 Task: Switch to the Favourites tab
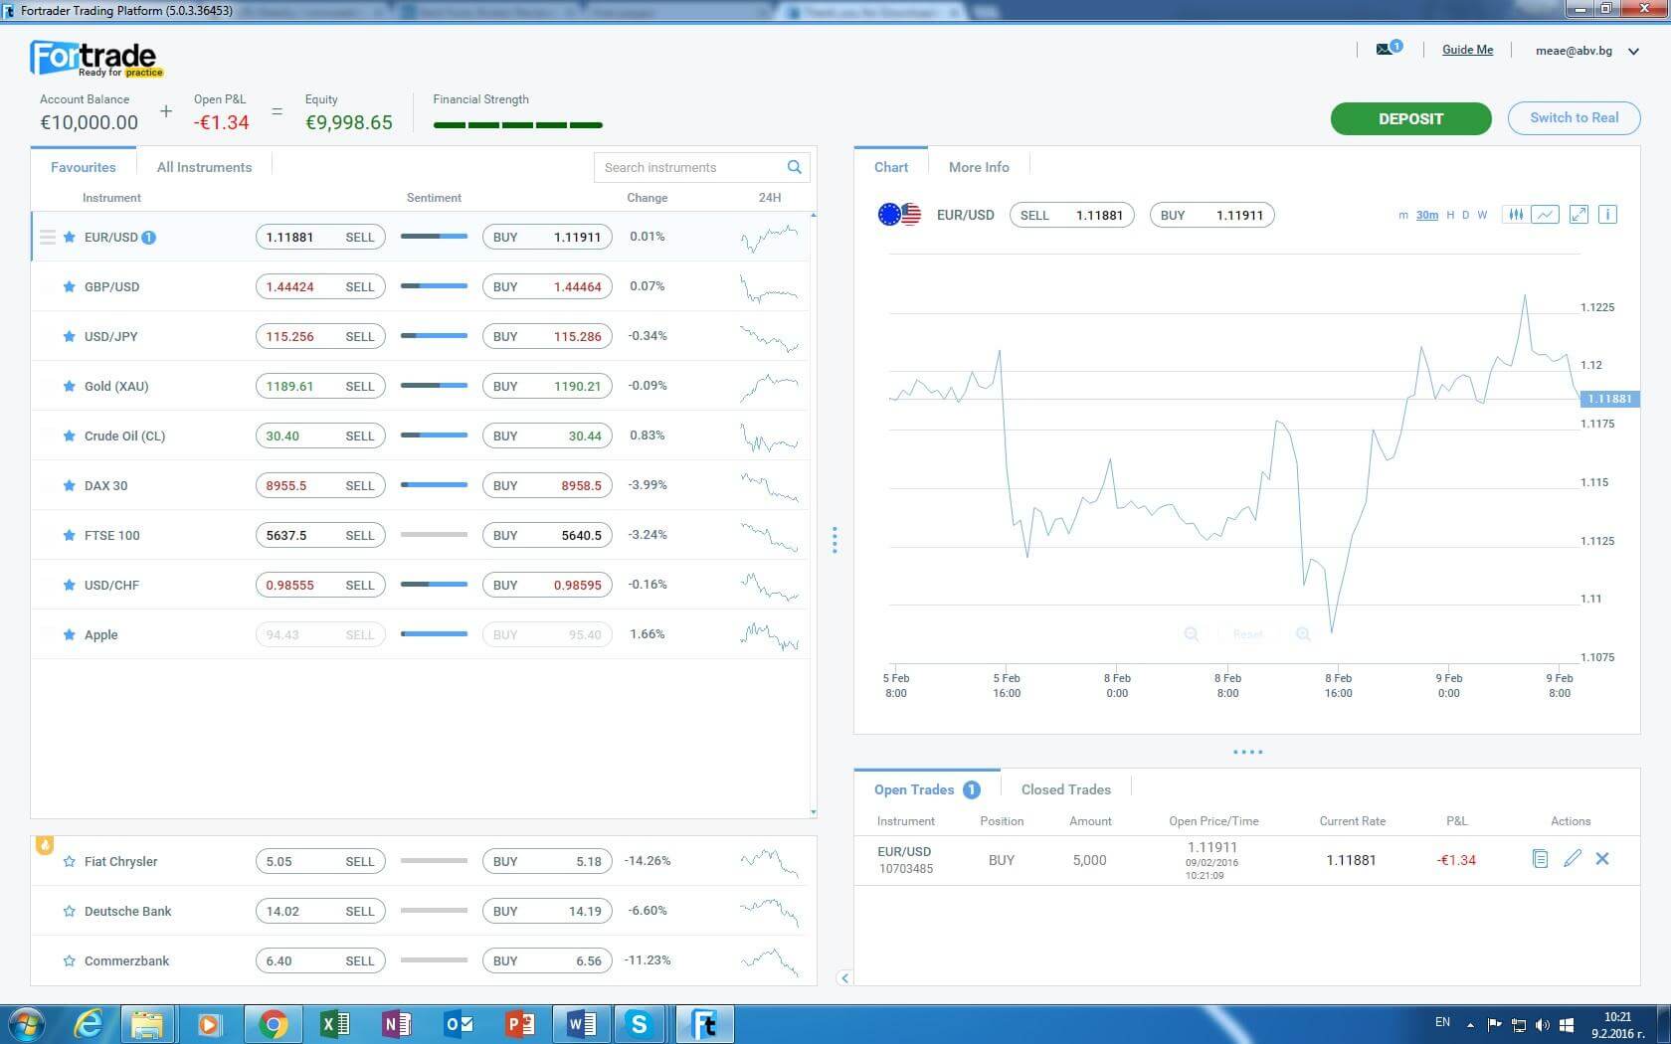coord(84,167)
